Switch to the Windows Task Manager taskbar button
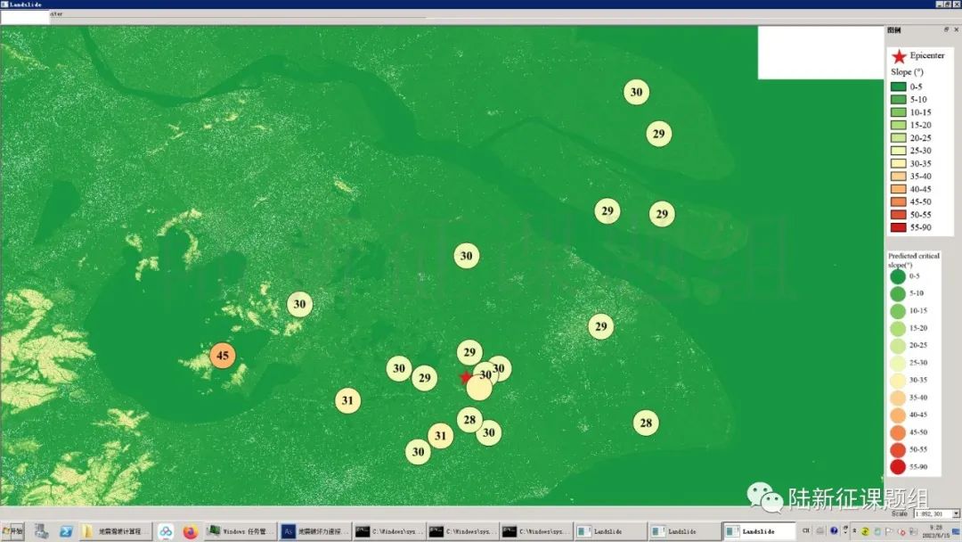Screen dimensions: 962x542 tap(240, 531)
